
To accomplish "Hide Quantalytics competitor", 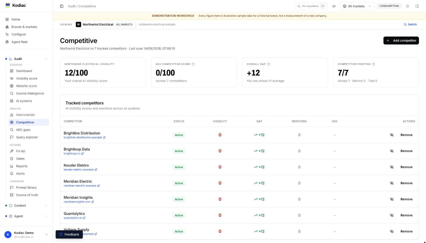I will click(x=392, y=215).
